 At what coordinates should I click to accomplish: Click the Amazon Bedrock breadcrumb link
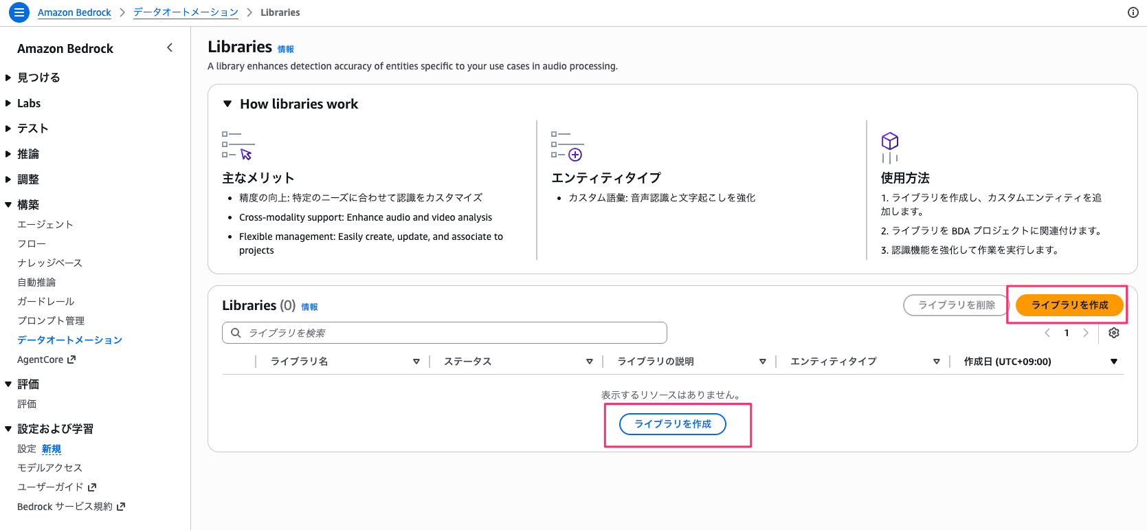pos(74,12)
